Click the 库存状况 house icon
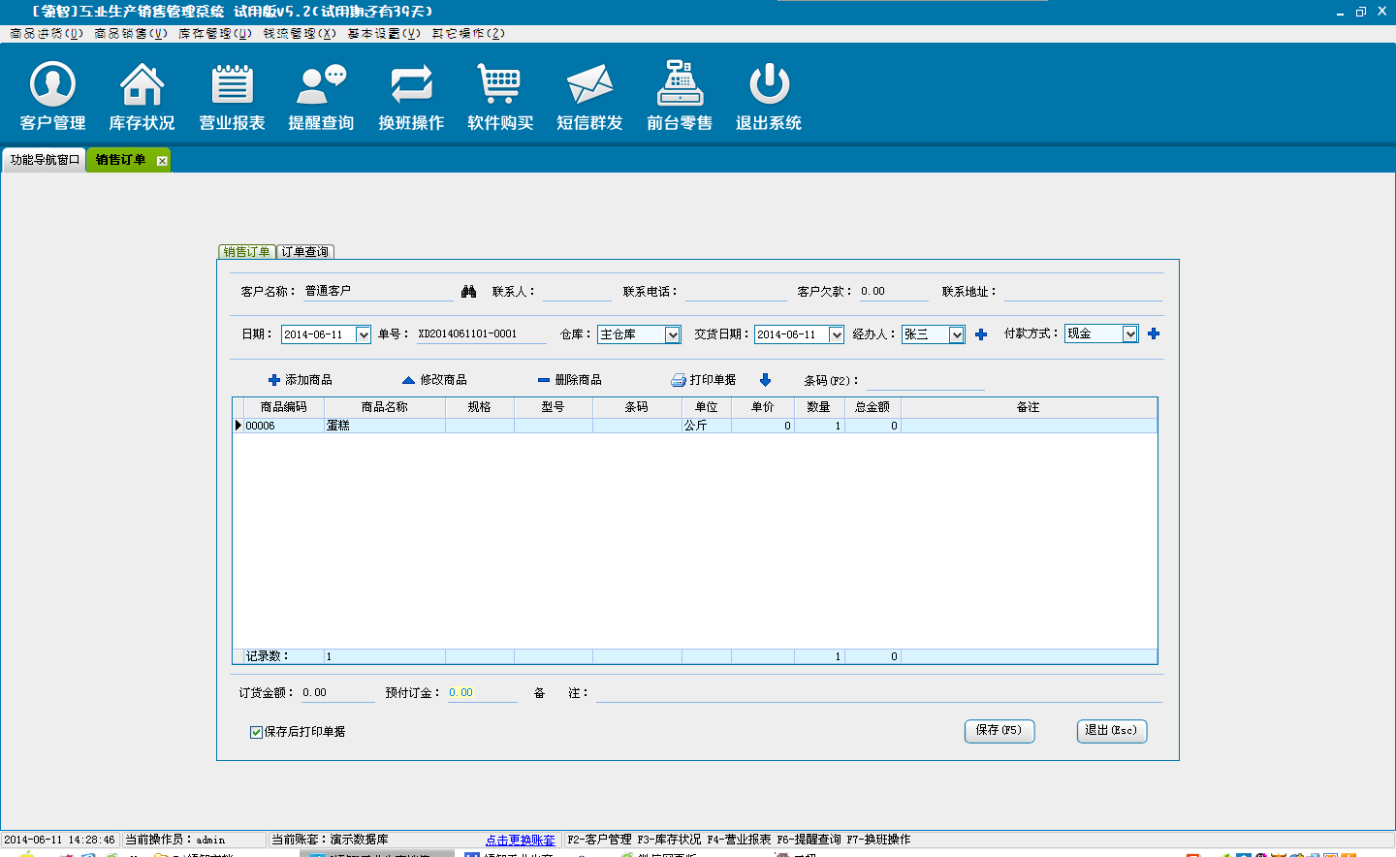 click(x=142, y=85)
